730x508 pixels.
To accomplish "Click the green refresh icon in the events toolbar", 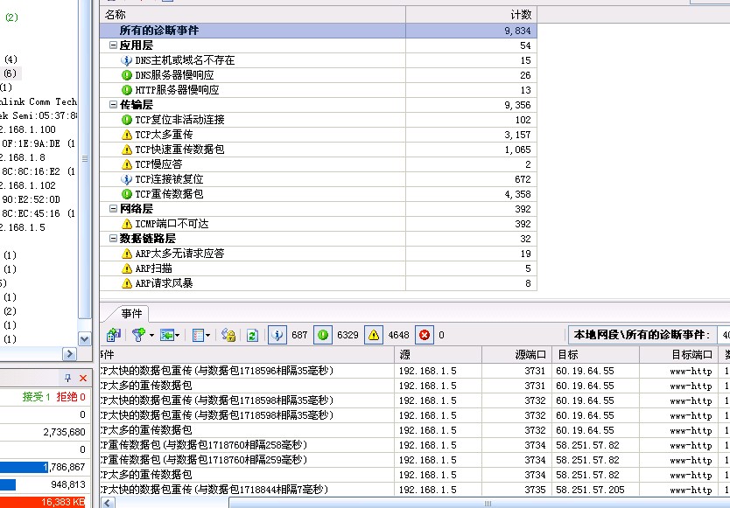I will (252, 335).
